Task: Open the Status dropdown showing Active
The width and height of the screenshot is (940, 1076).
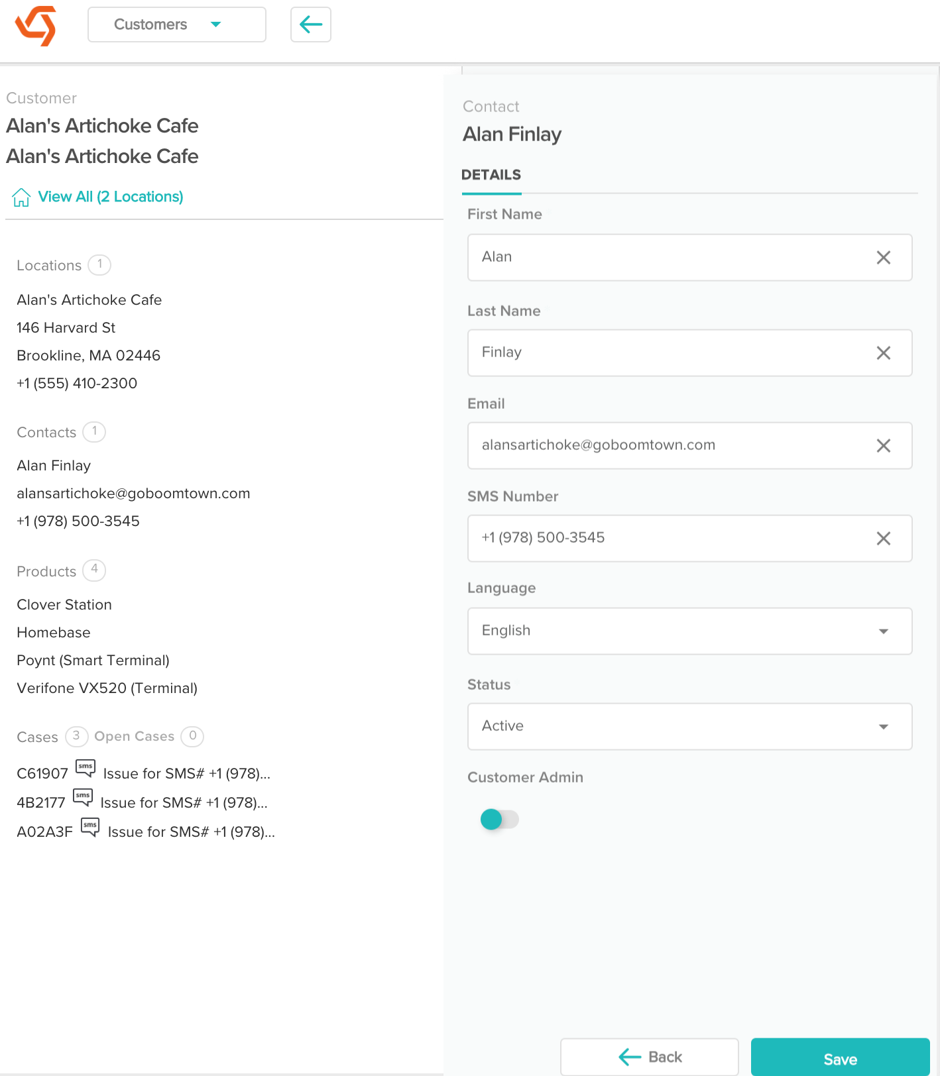Action: (x=689, y=726)
